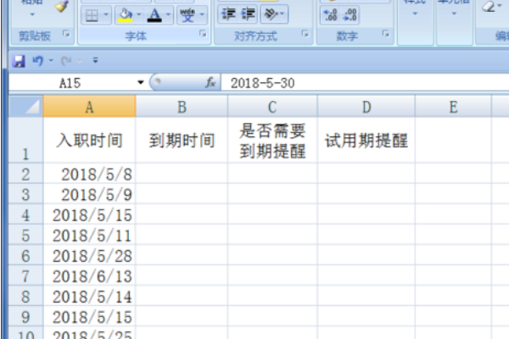This screenshot has width=509, height=339.
Task: Open the 对齐方式 dialog launcher
Action: [x=305, y=34]
